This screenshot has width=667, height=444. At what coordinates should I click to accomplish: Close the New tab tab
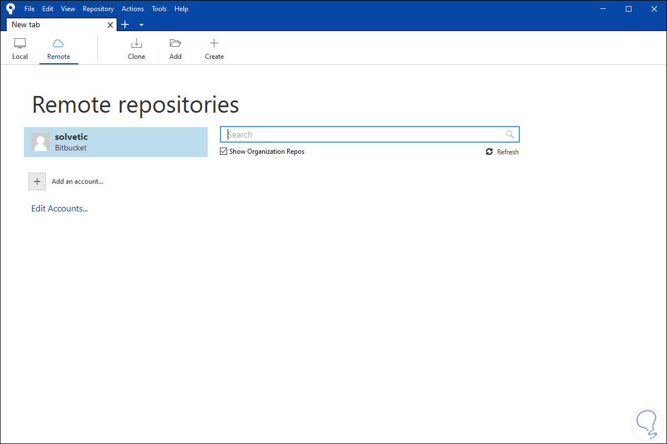click(x=111, y=25)
